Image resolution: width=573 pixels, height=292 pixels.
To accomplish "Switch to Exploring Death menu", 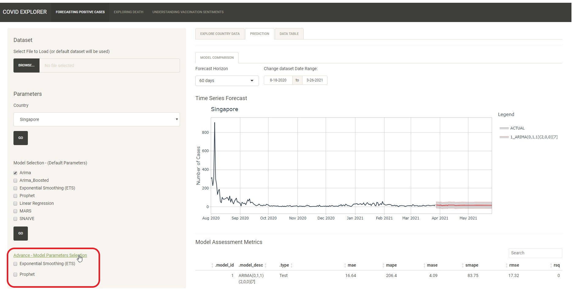I will (x=128, y=12).
